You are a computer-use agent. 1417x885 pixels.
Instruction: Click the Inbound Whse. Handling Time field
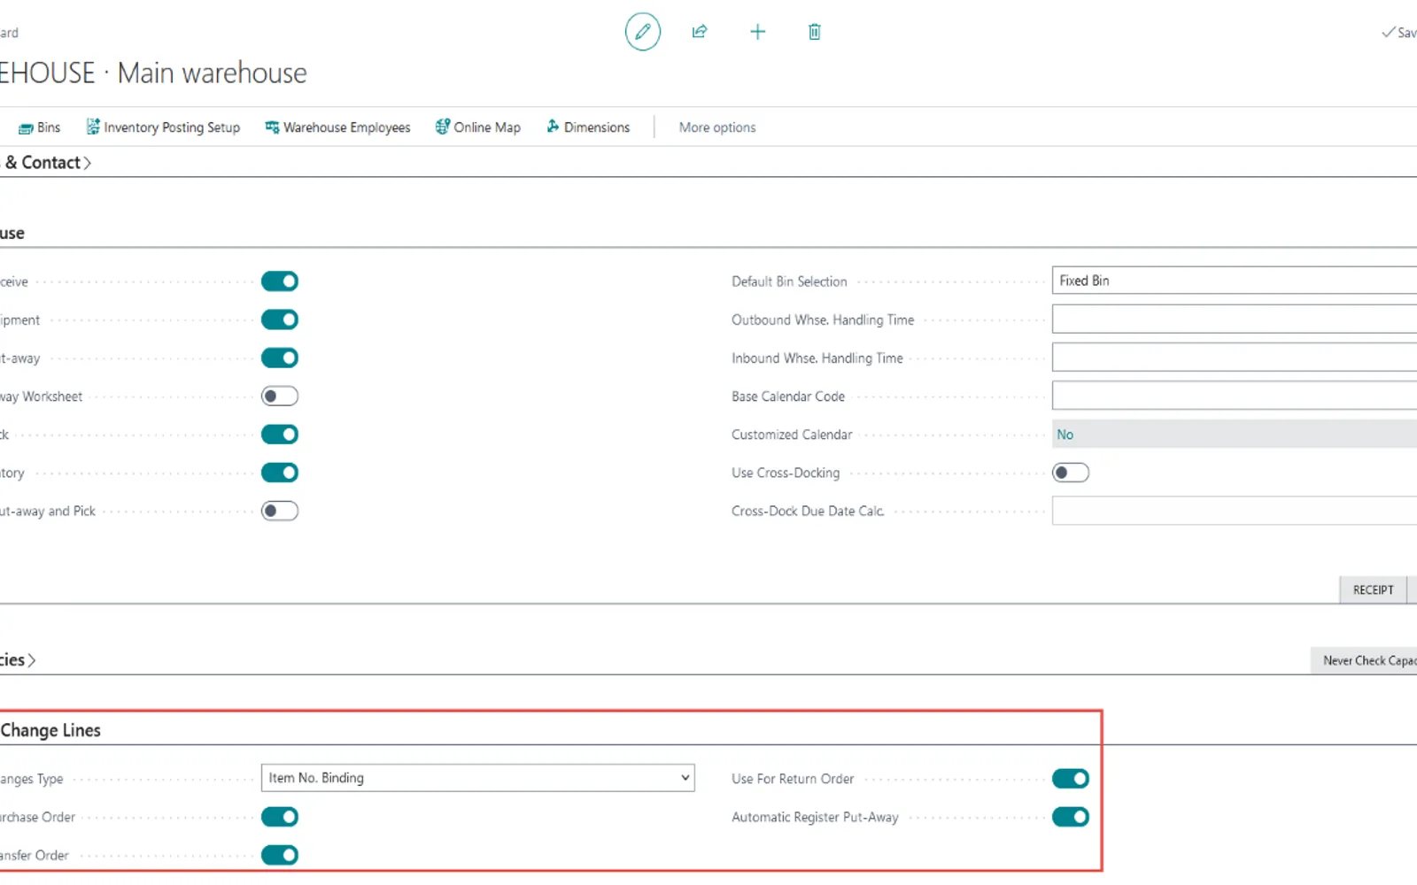[1235, 358]
